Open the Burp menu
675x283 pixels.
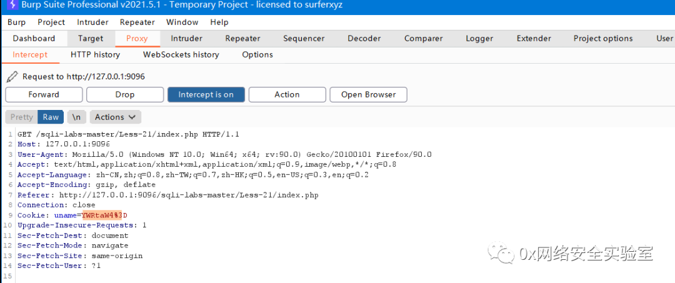point(17,22)
